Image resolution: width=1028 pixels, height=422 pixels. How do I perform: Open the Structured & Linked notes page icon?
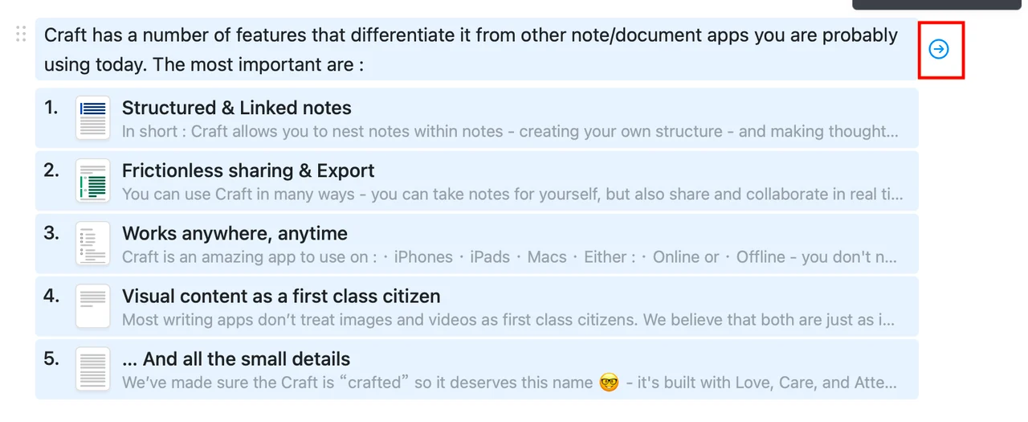tap(93, 118)
